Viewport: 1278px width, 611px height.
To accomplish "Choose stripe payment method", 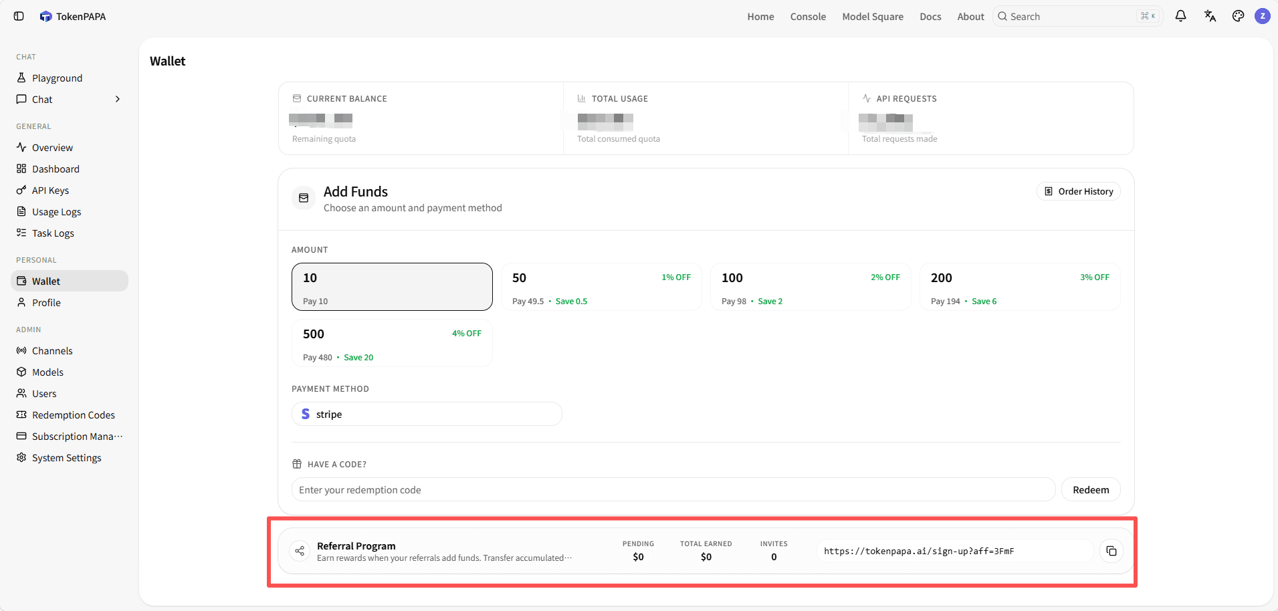I will 427,414.
